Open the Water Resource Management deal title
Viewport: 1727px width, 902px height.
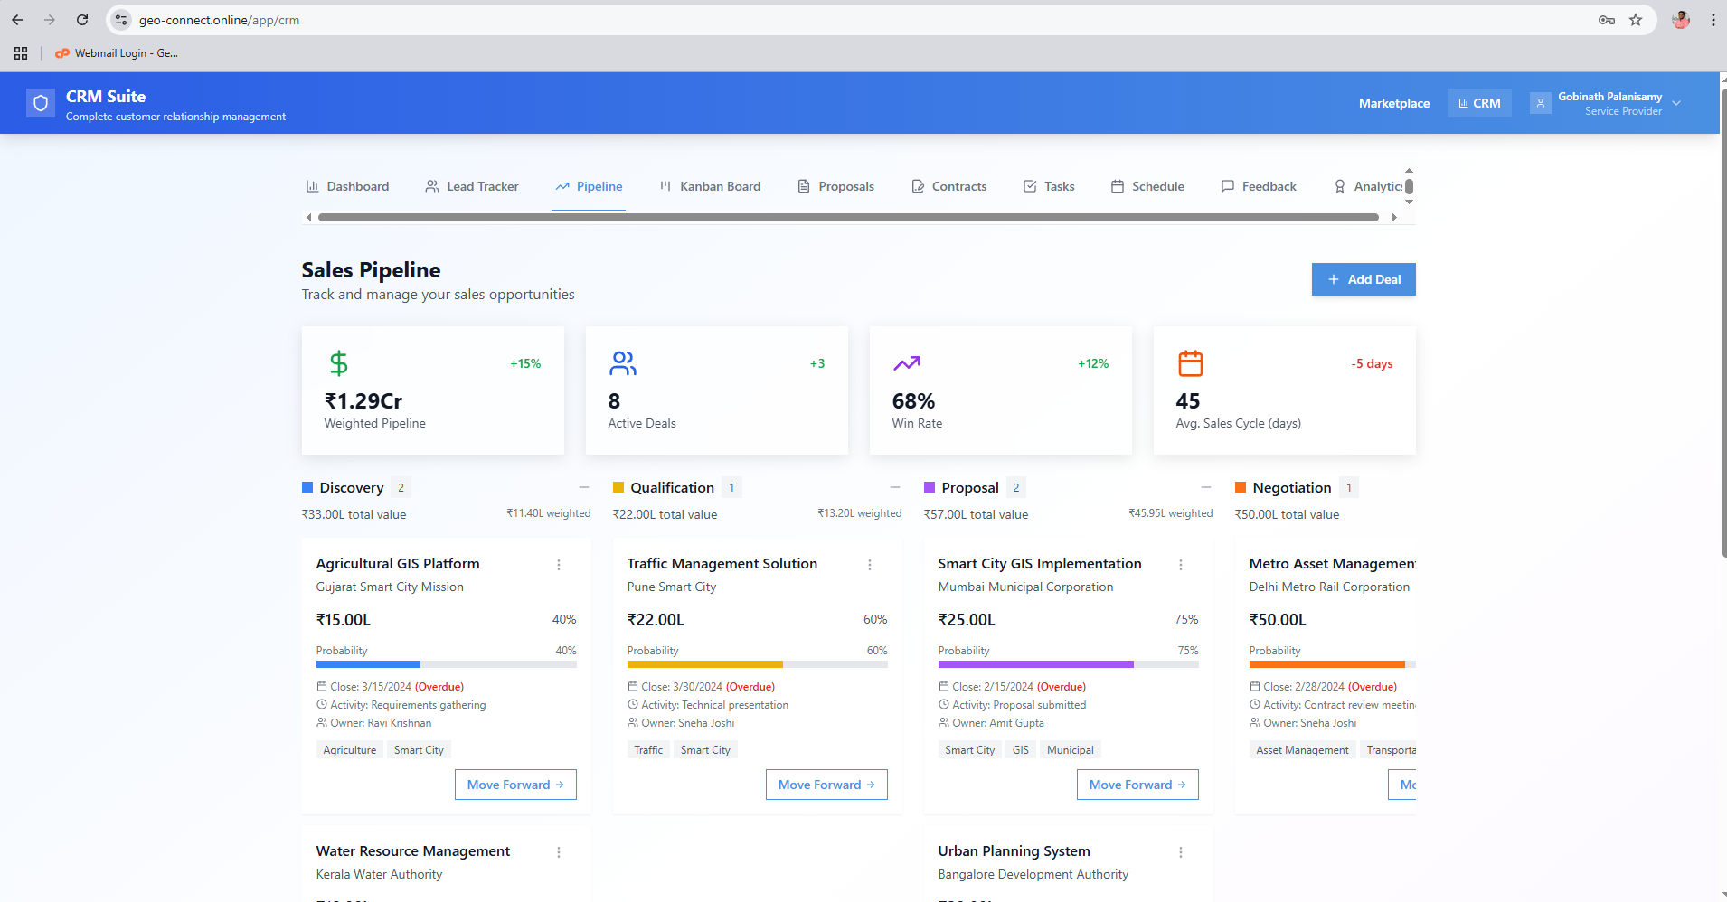[x=413, y=851]
